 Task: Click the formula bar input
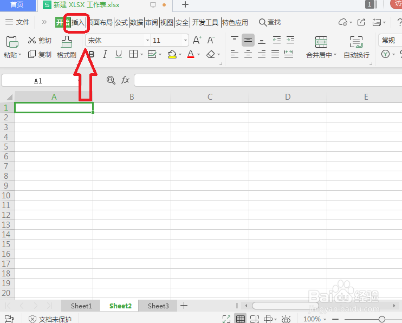(x=268, y=80)
